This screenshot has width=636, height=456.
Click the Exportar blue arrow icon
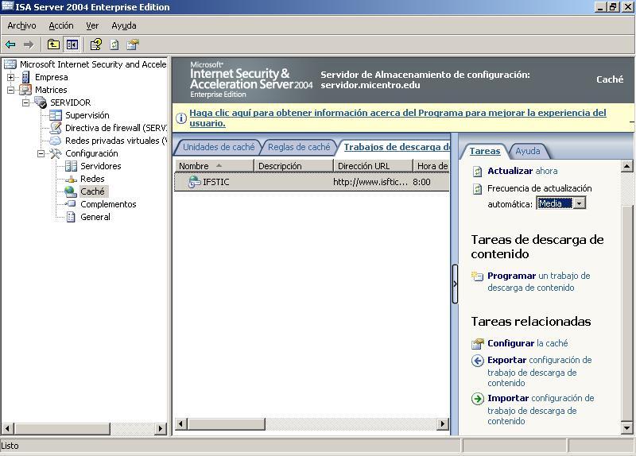478,361
